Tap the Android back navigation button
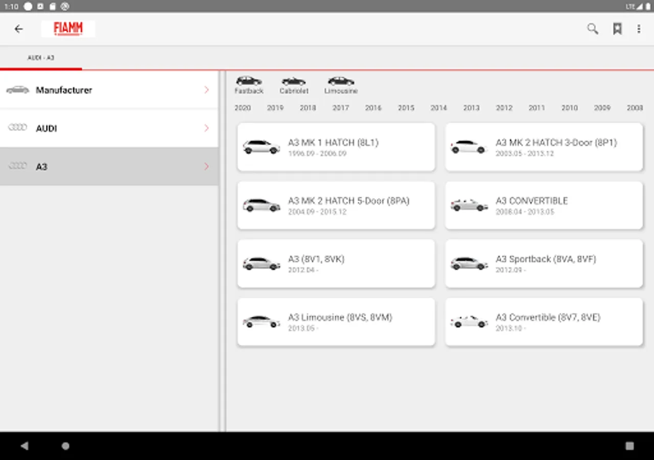 pos(25,446)
